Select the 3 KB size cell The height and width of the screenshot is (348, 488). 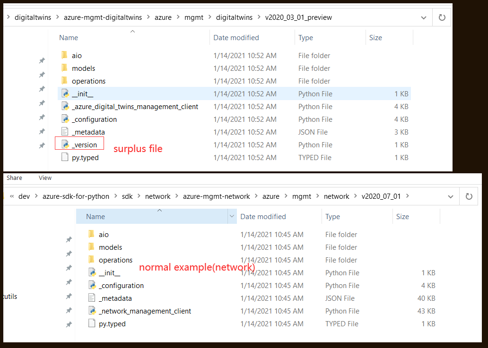coord(401,132)
